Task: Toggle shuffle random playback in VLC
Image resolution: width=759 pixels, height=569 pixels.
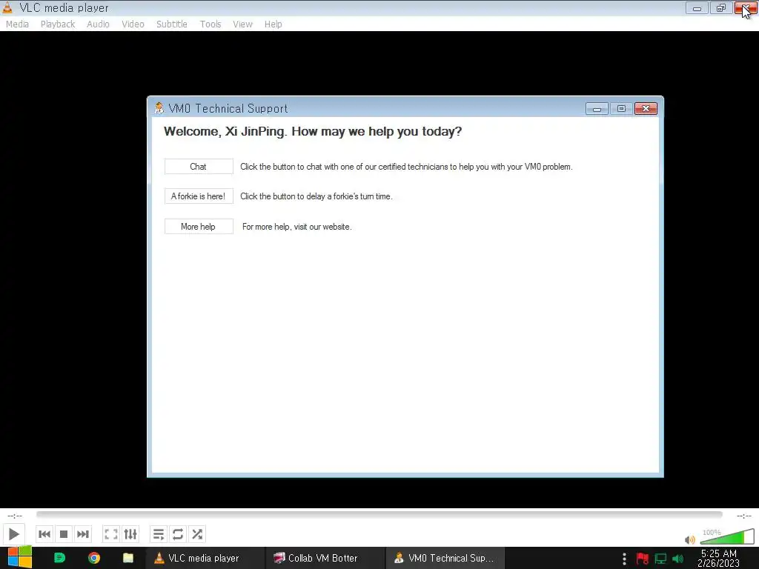Action: (197, 534)
